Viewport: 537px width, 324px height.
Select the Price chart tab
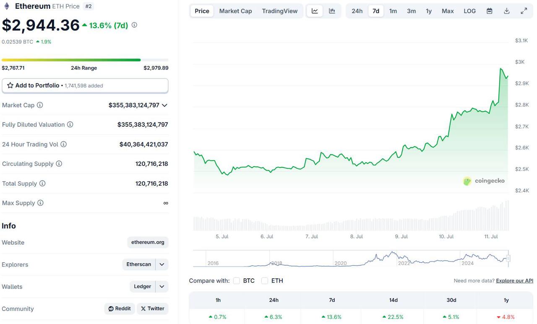pos(202,11)
